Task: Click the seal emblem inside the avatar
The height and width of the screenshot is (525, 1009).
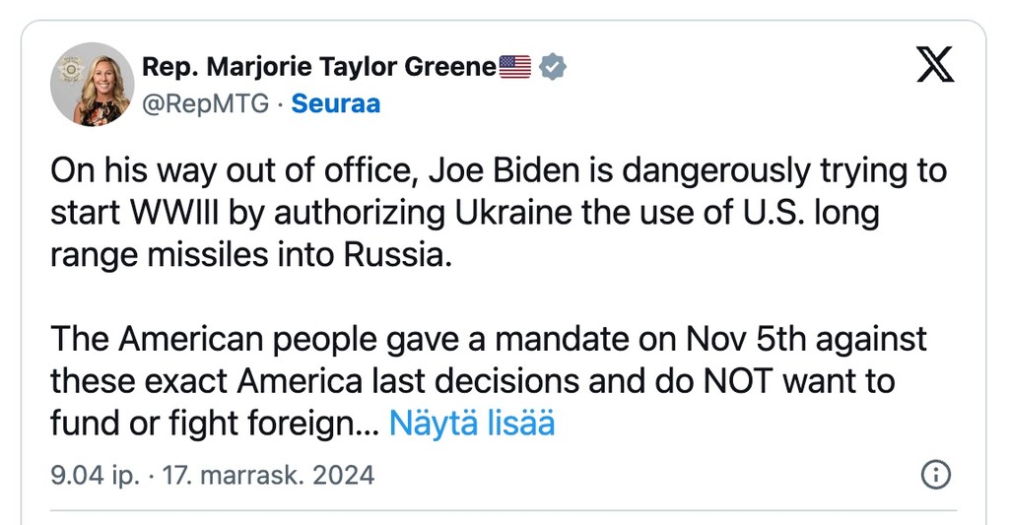Action: [70, 70]
